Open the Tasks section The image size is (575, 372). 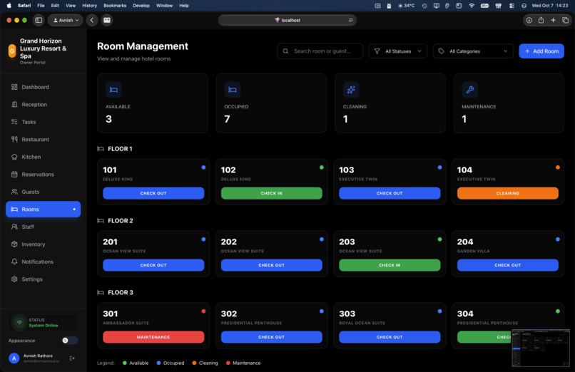click(43, 122)
